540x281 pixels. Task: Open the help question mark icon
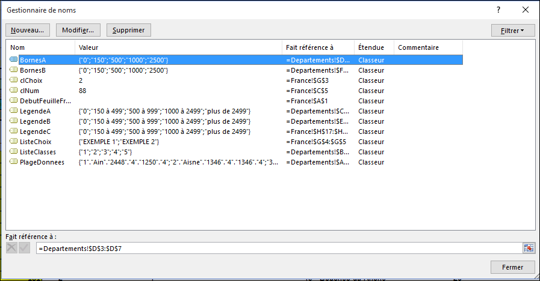click(x=498, y=10)
